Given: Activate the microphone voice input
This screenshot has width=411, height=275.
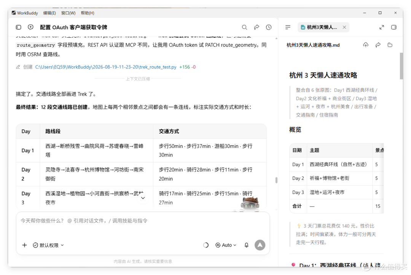Looking at the screenshot, I should [246, 245].
